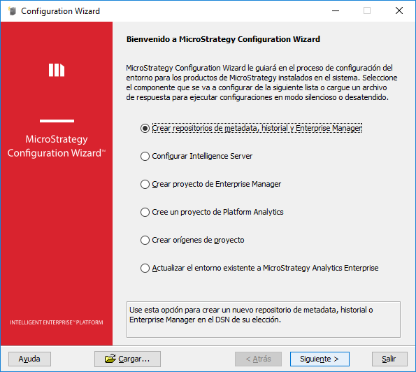
Task: Select Actualizar el entorno existente option
Action: [145, 269]
